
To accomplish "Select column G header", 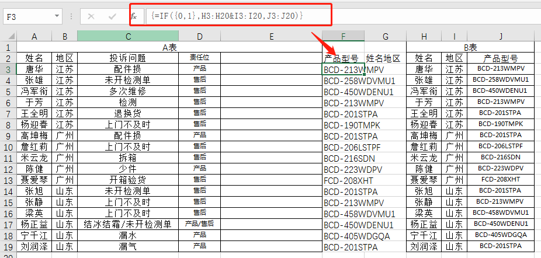I will 386,37.
